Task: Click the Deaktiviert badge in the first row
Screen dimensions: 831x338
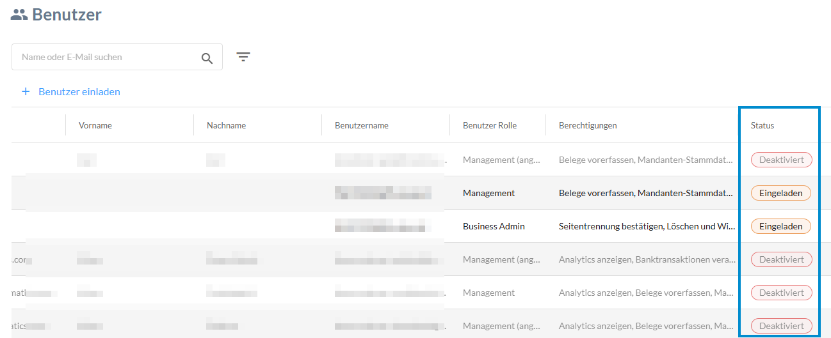Action: pyautogui.click(x=781, y=160)
